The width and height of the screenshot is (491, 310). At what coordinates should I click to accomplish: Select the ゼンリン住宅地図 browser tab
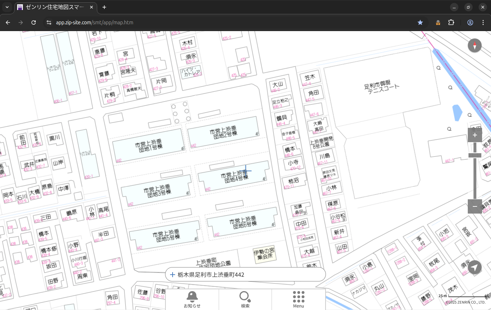coord(54,7)
